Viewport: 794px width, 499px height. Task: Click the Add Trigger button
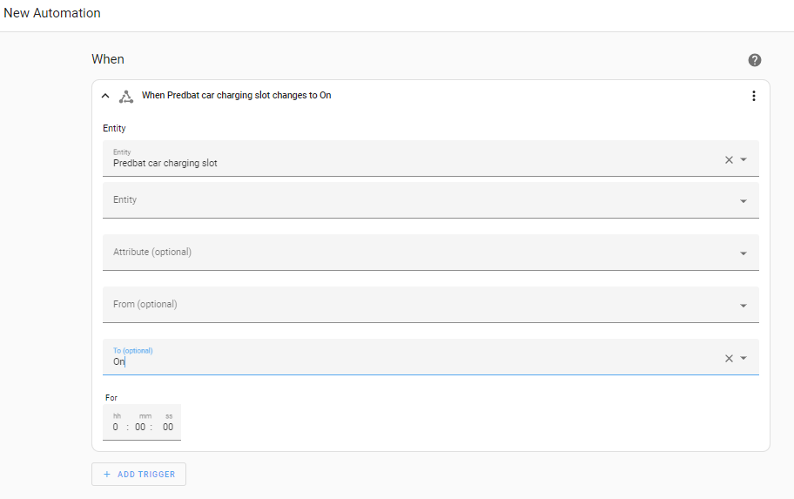(x=138, y=474)
